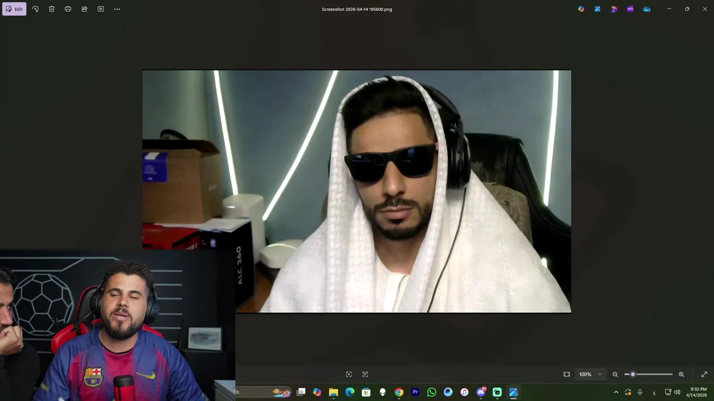
Task: Open Premiere Pro from the taskbar
Action: pyautogui.click(x=415, y=392)
